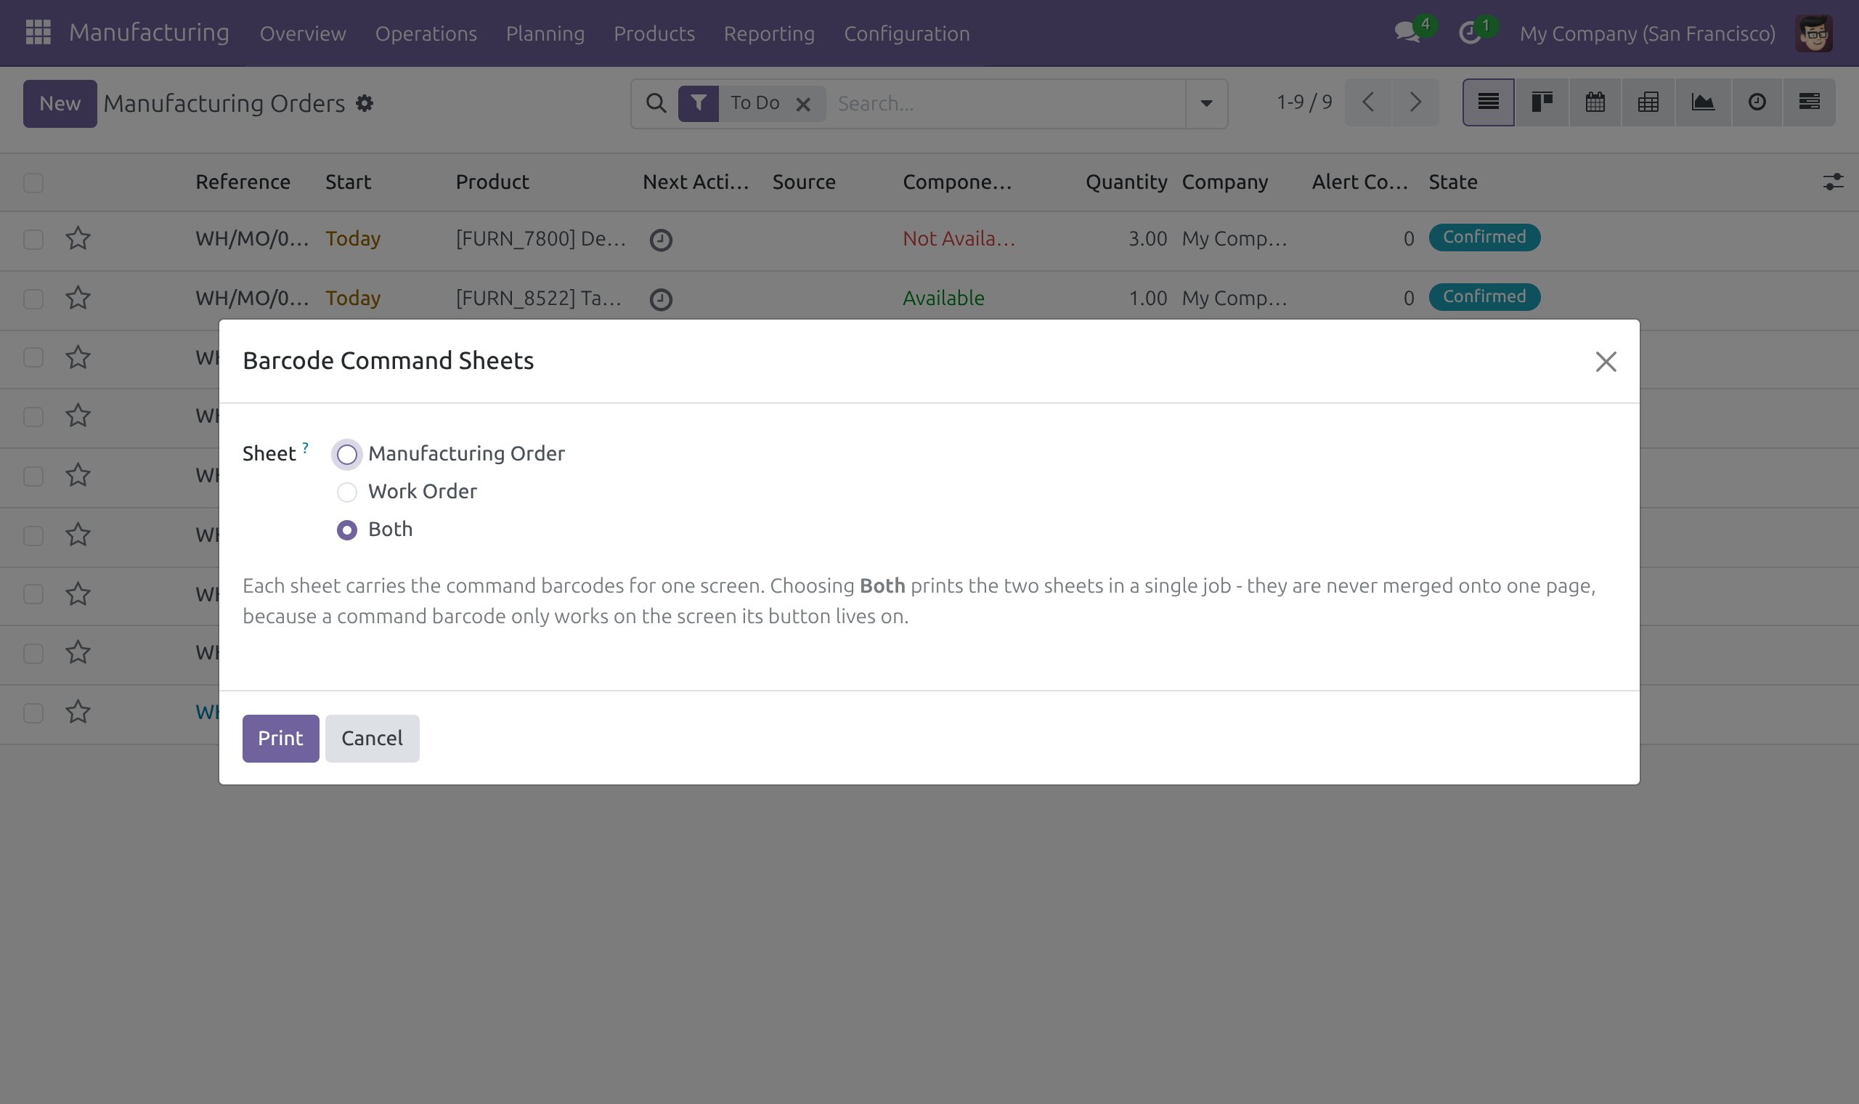
Task: Click the user avatar in top bar
Action: point(1814,33)
